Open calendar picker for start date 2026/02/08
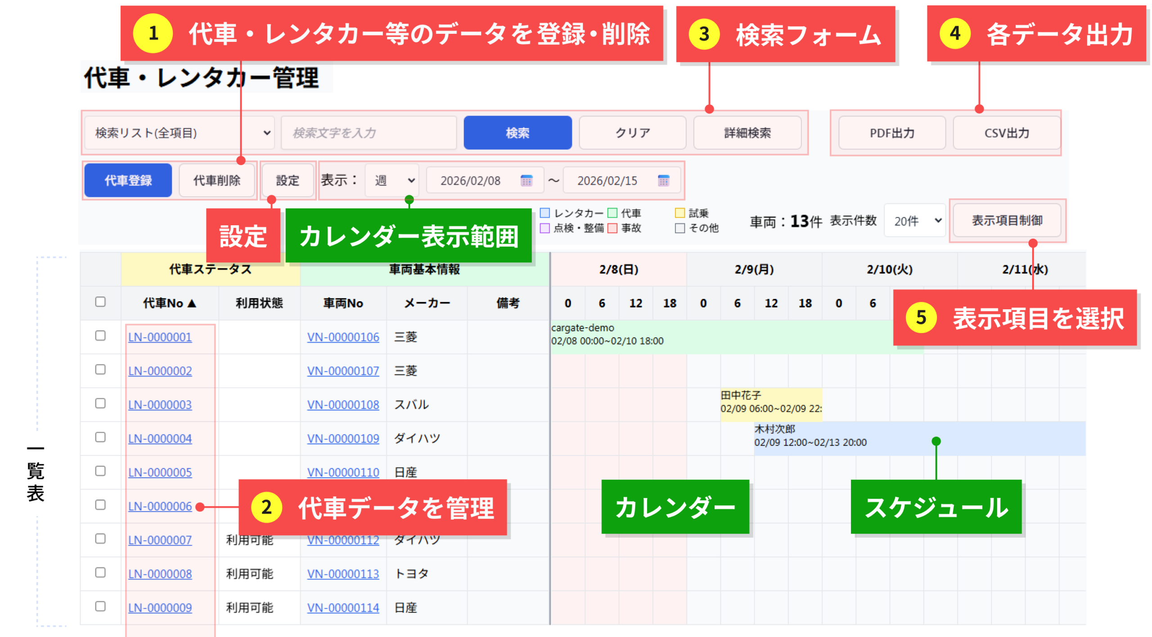 tap(526, 180)
